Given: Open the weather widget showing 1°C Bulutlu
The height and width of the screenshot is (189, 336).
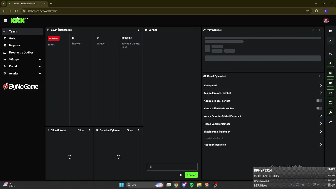Looking at the screenshot, I should (10, 185).
